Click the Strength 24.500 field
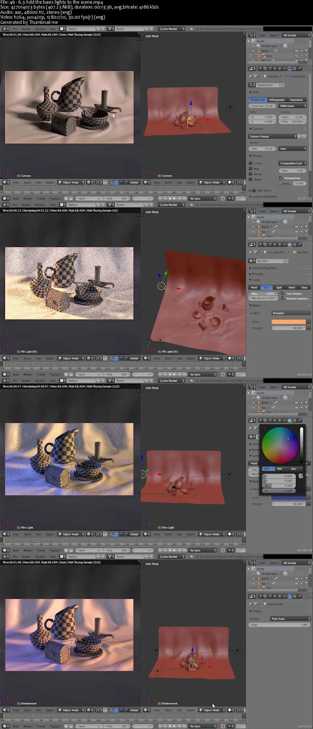 [289, 328]
